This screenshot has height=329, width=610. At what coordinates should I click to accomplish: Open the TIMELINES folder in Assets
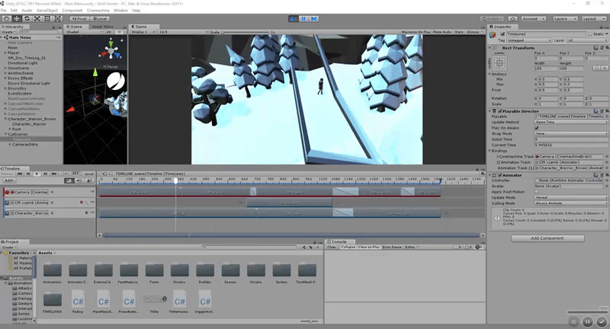[x=52, y=299]
